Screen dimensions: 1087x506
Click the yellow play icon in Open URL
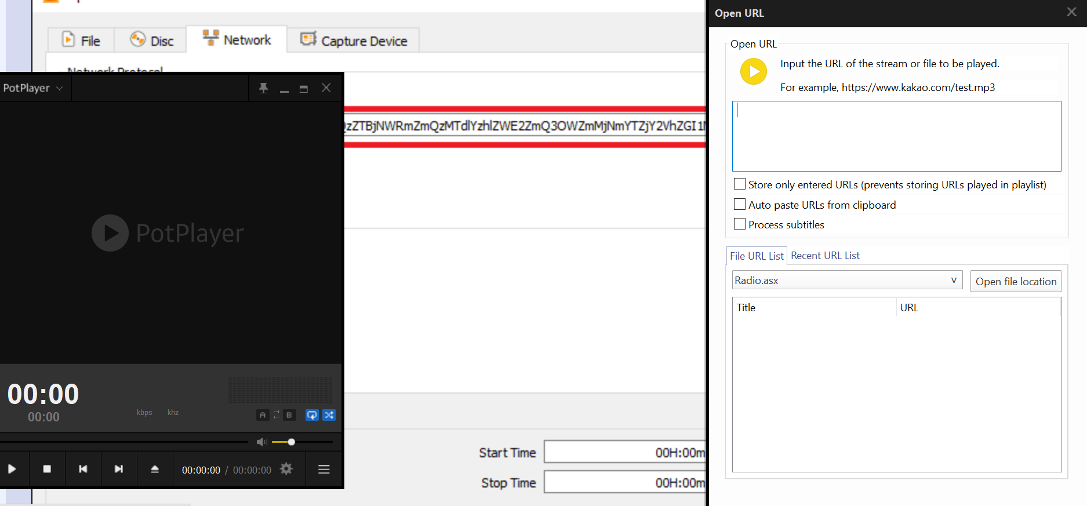coord(754,71)
